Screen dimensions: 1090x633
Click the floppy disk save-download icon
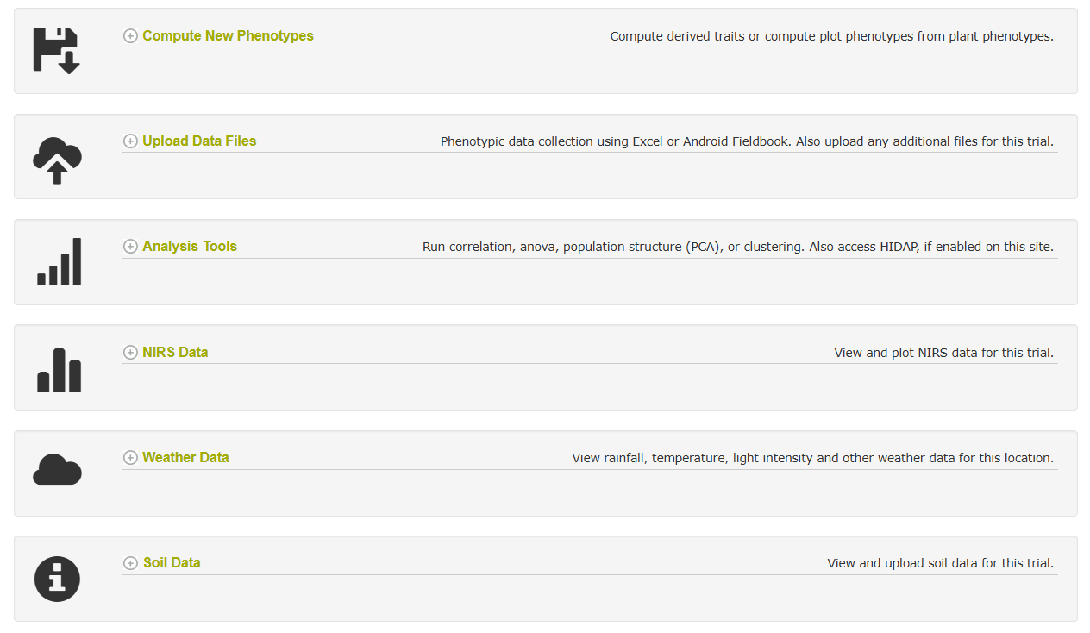pyautogui.click(x=57, y=50)
